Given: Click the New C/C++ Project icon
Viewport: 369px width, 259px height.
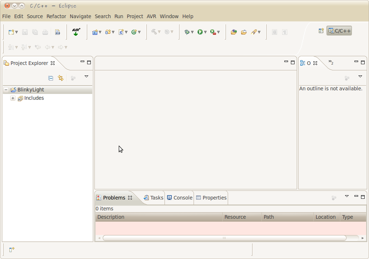Looking at the screenshot, I should click(x=95, y=32).
